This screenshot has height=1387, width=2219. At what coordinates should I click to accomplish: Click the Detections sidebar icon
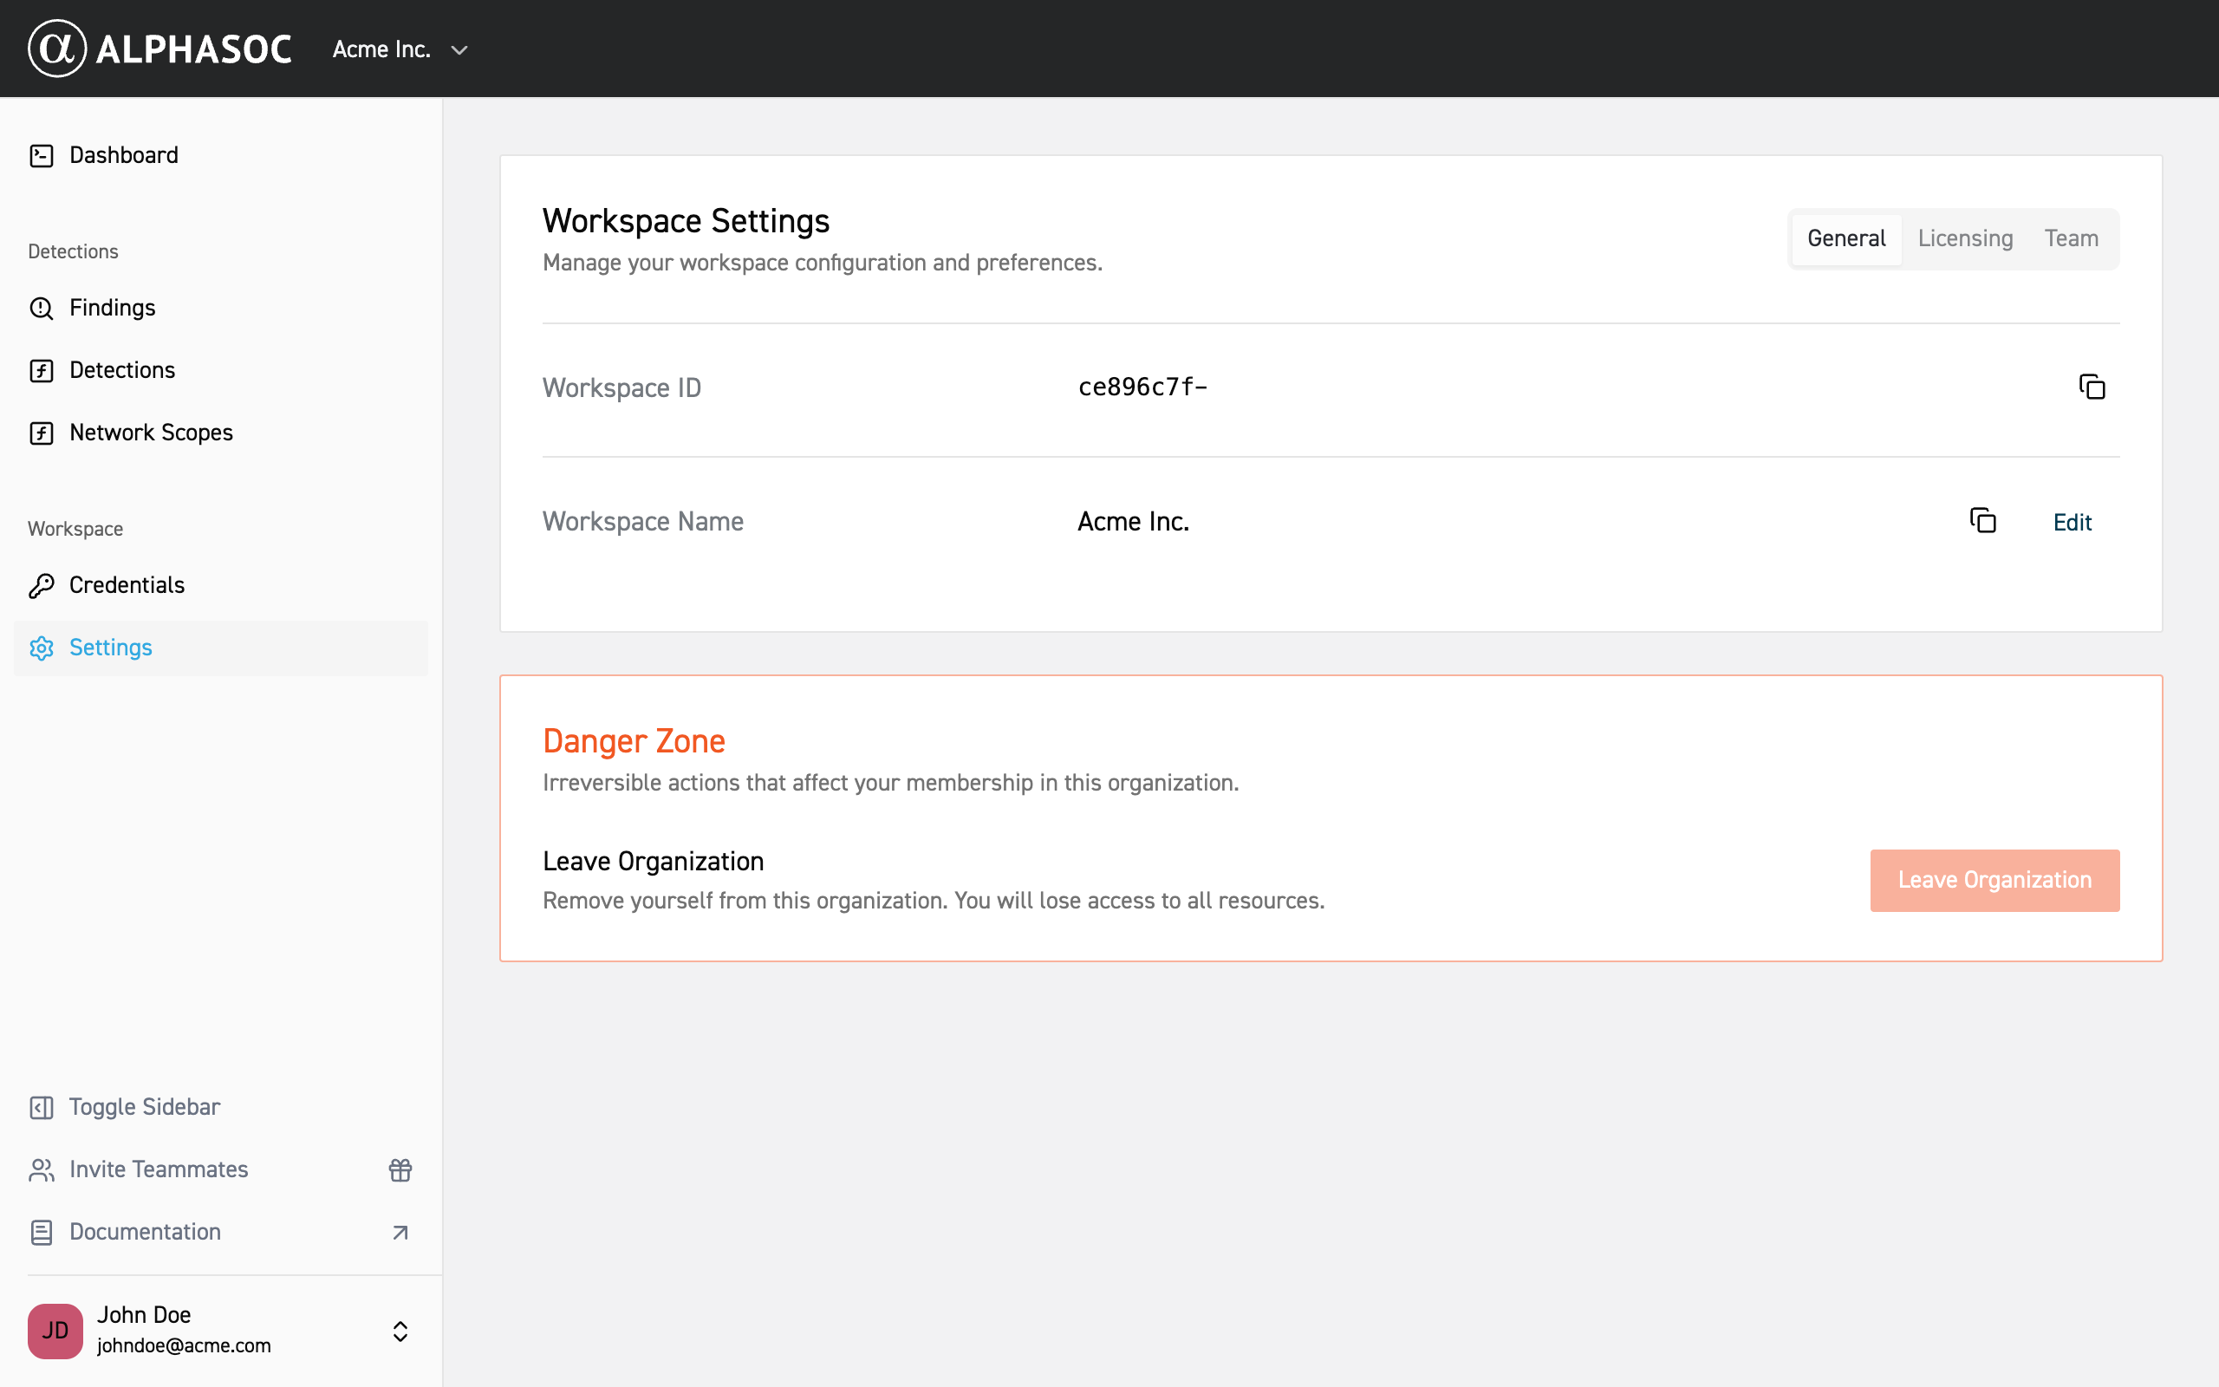click(x=42, y=371)
